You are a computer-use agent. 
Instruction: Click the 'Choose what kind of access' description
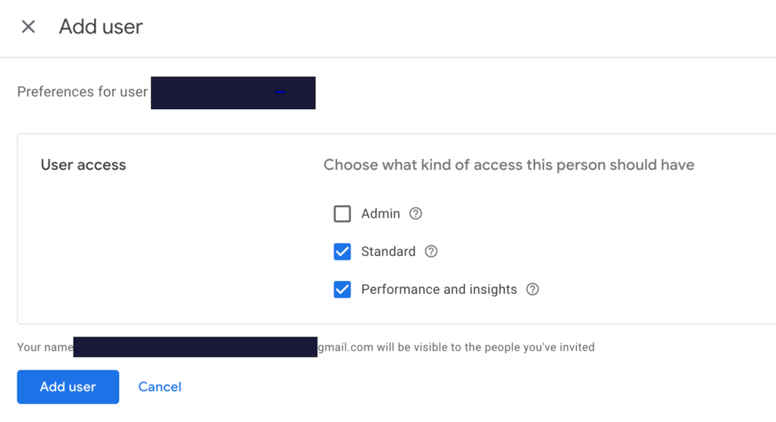click(x=508, y=164)
